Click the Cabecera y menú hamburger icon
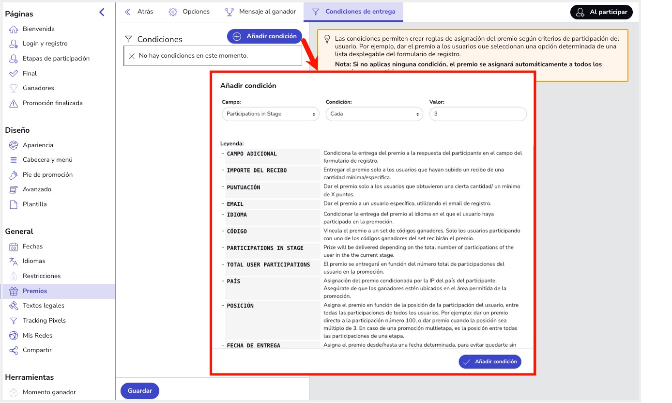This screenshot has height=403, width=672. (x=14, y=160)
